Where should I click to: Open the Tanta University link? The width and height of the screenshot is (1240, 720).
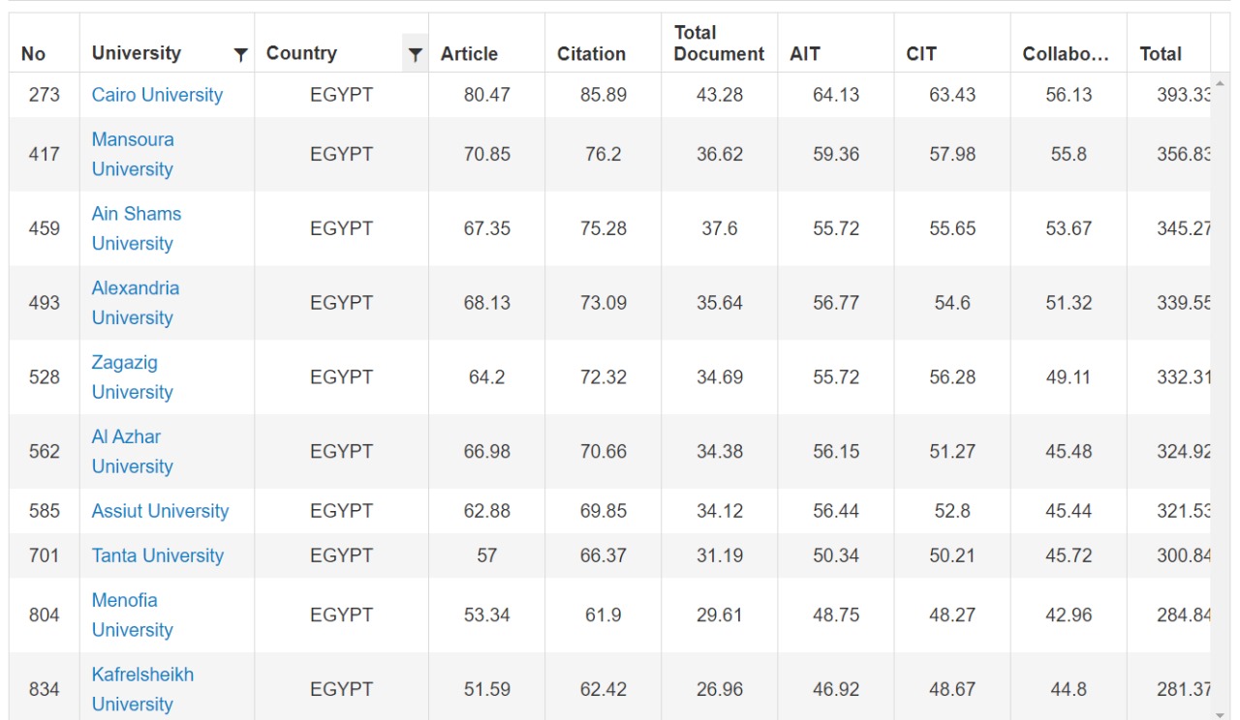pos(157,555)
